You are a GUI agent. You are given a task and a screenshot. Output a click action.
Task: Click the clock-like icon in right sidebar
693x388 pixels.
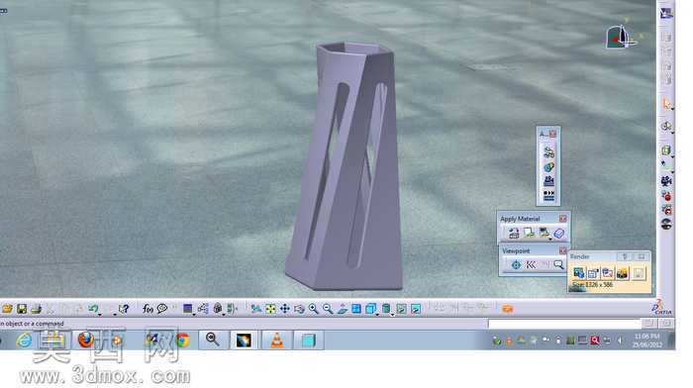coord(666,127)
